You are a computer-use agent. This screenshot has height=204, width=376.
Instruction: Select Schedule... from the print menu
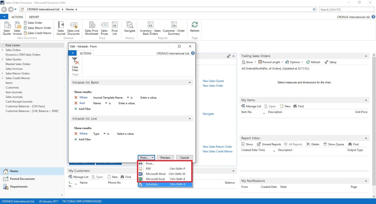coord(152,184)
